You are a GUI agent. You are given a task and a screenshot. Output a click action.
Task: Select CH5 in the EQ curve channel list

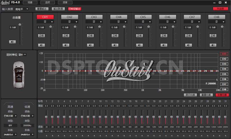pyautogui.click(x=224, y=74)
